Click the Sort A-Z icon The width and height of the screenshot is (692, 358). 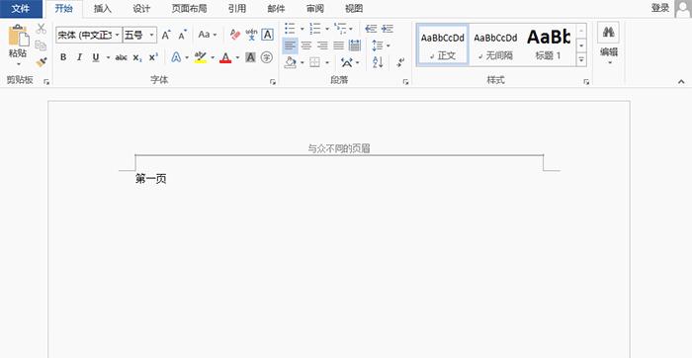click(378, 62)
